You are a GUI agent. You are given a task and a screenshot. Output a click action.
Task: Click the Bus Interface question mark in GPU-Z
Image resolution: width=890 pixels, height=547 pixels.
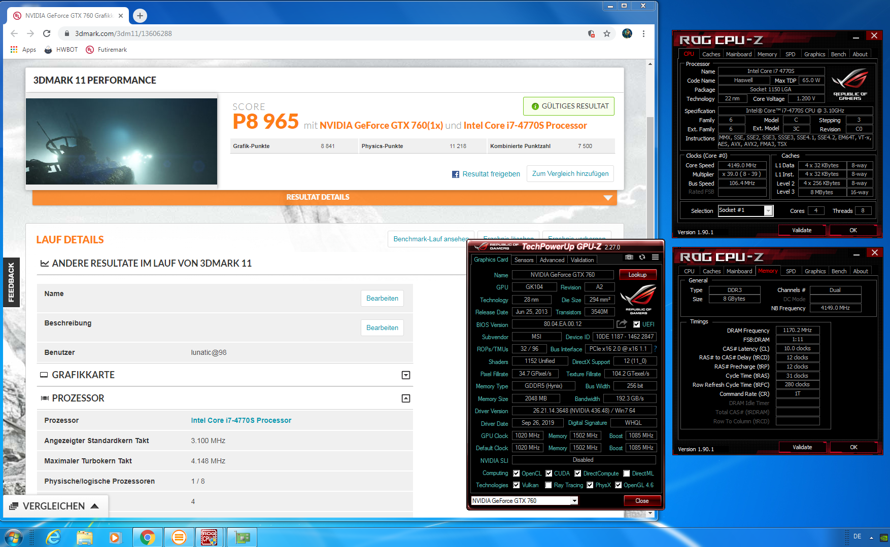[x=655, y=349]
